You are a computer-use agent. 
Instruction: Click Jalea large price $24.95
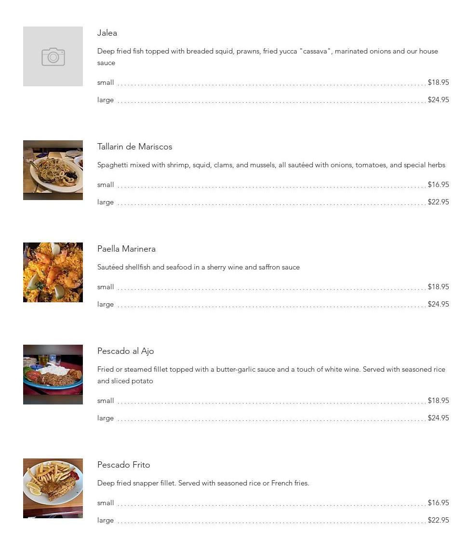click(x=438, y=100)
